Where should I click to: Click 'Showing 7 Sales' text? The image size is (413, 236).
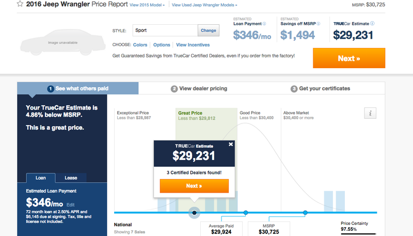(130, 232)
